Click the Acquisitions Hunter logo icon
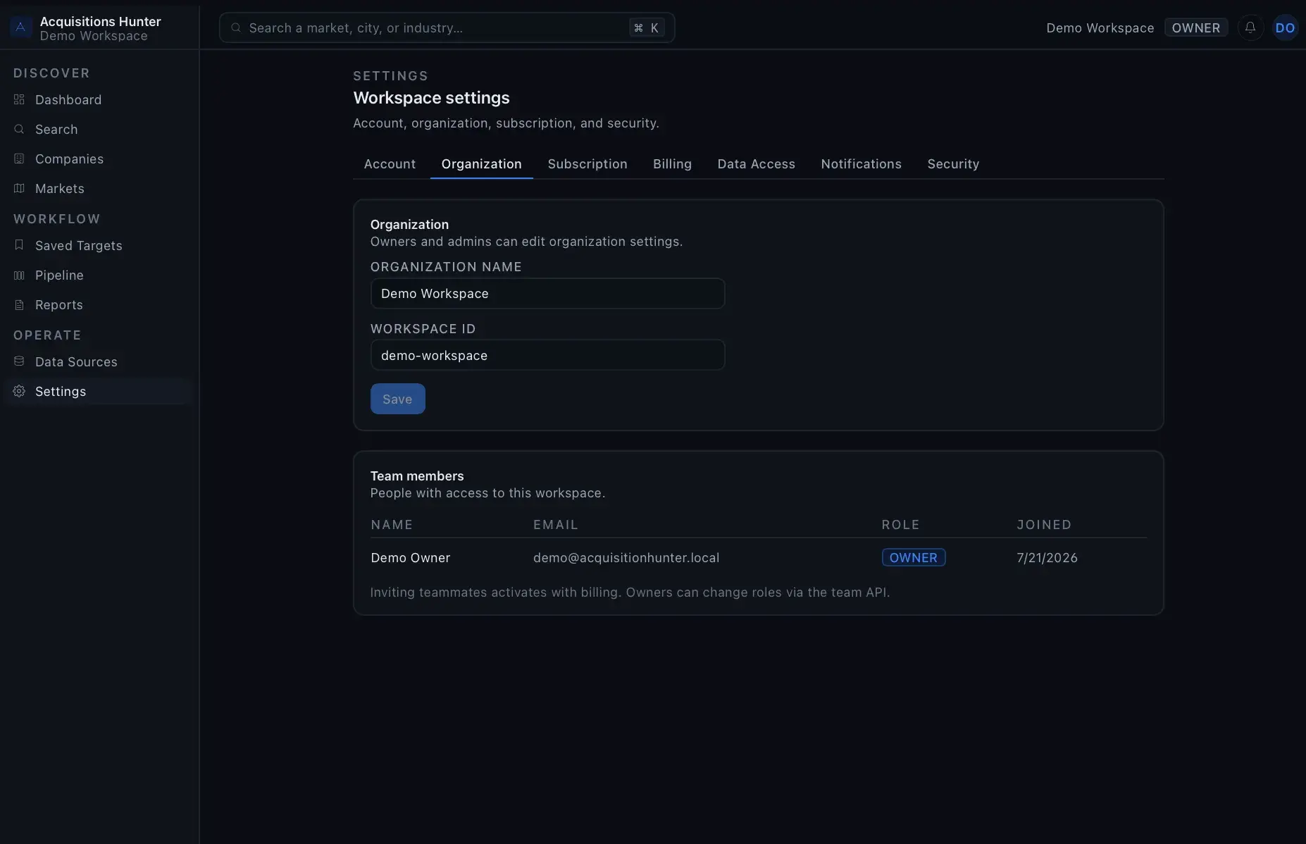This screenshot has width=1306, height=844. (20, 27)
